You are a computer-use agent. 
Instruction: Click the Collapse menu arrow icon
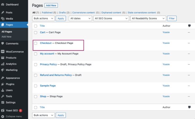(3, 116)
